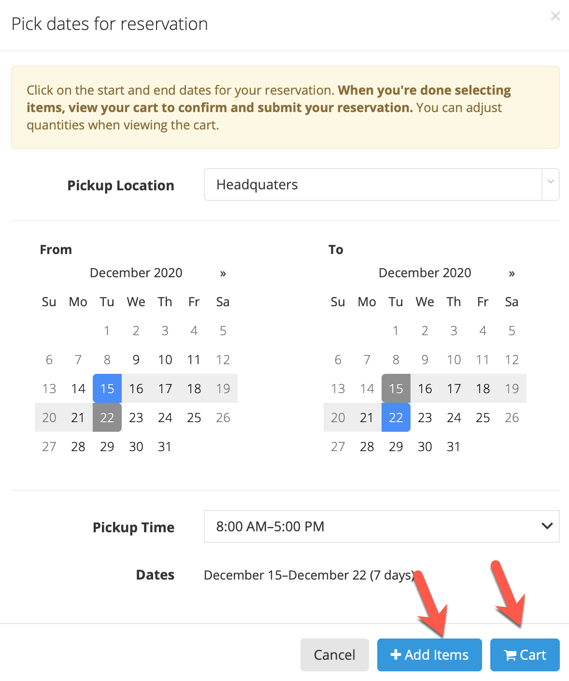Screen dimensions: 569x681
Task: Choose December 31 in To calendar
Action: pos(454,446)
